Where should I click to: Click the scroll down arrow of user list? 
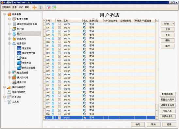tap(157, 118)
